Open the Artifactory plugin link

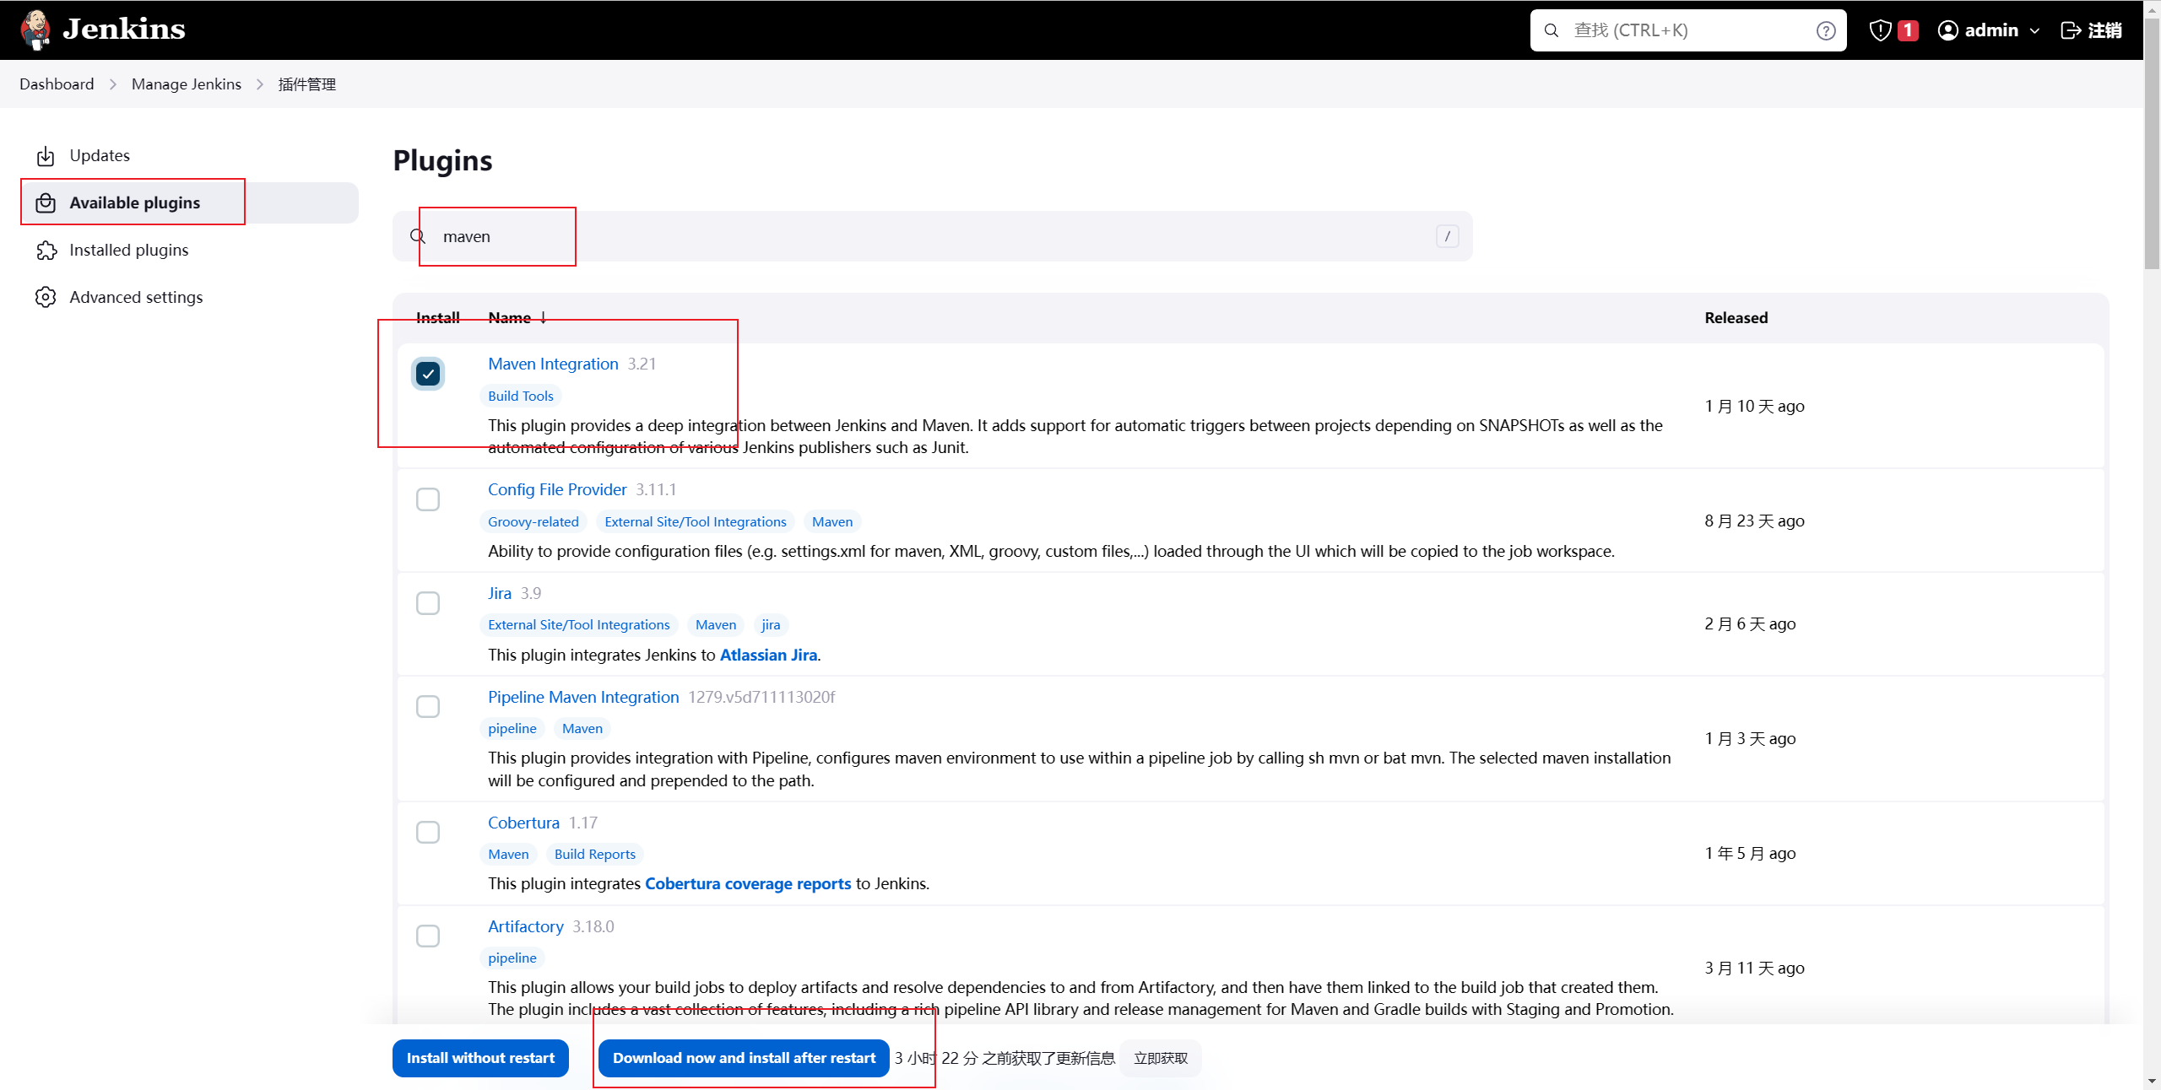coord(526,926)
